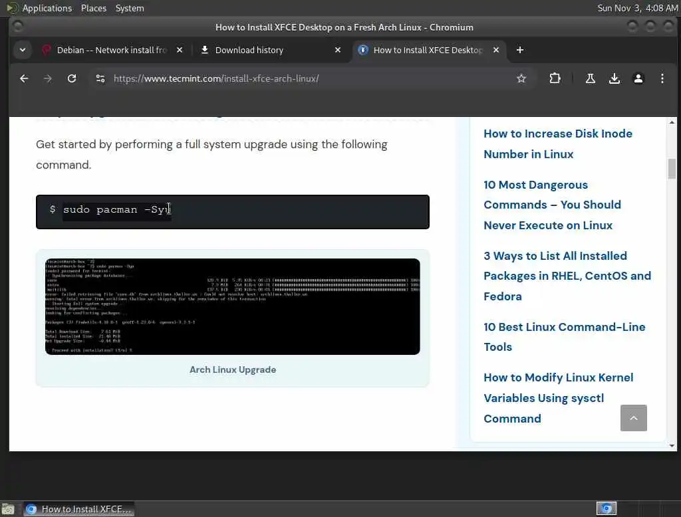Click the sudo pacman command code block
Image resolution: width=681 pixels, height=517 pixels.
click(232, 212)
